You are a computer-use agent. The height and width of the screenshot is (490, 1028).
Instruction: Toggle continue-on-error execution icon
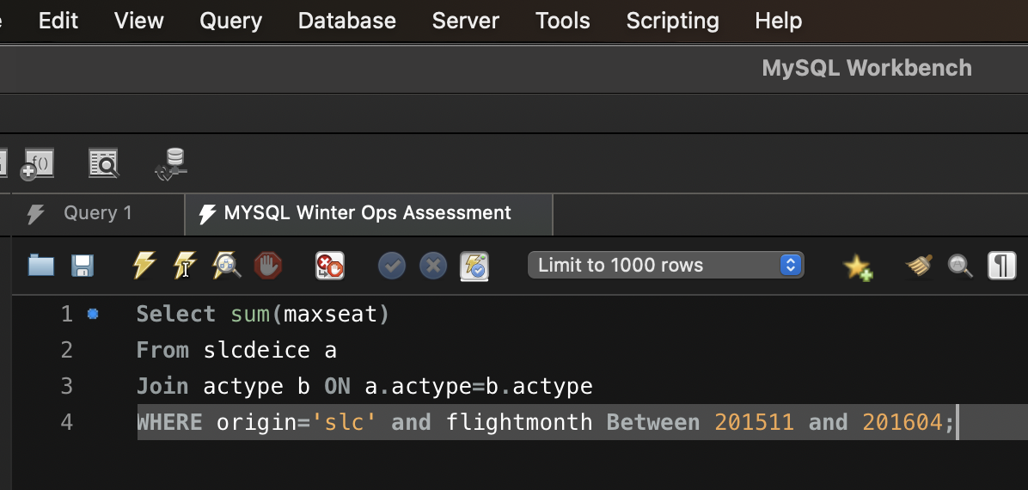point(330,266)
